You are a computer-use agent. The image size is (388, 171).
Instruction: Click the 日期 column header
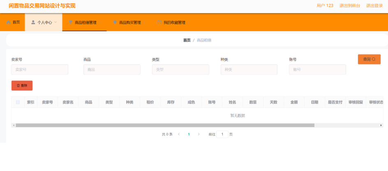[x=314, y=102]
